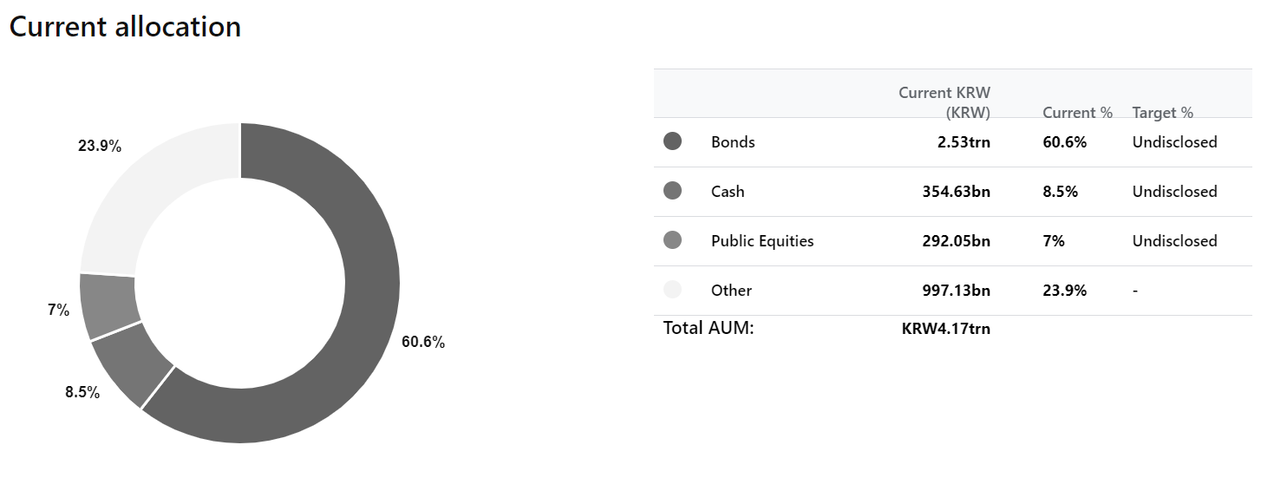The image size is (1274, 504).
Task: Click the 60.6% chart label
Action: pos(423,342)
